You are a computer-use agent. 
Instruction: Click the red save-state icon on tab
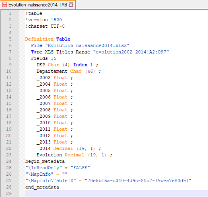point(4,5)
